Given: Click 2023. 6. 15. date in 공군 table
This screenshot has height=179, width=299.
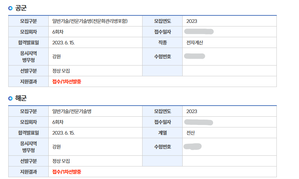Looking at the screenshot, I should [x=63, y=43].
